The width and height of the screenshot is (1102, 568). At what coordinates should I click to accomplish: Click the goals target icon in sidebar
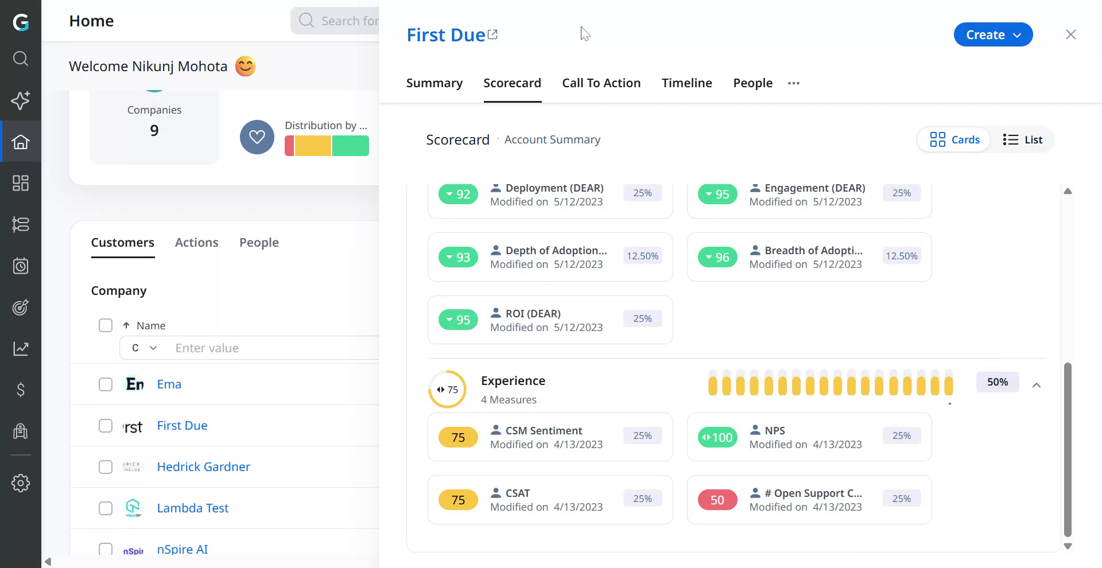click(x=21, y=308)
